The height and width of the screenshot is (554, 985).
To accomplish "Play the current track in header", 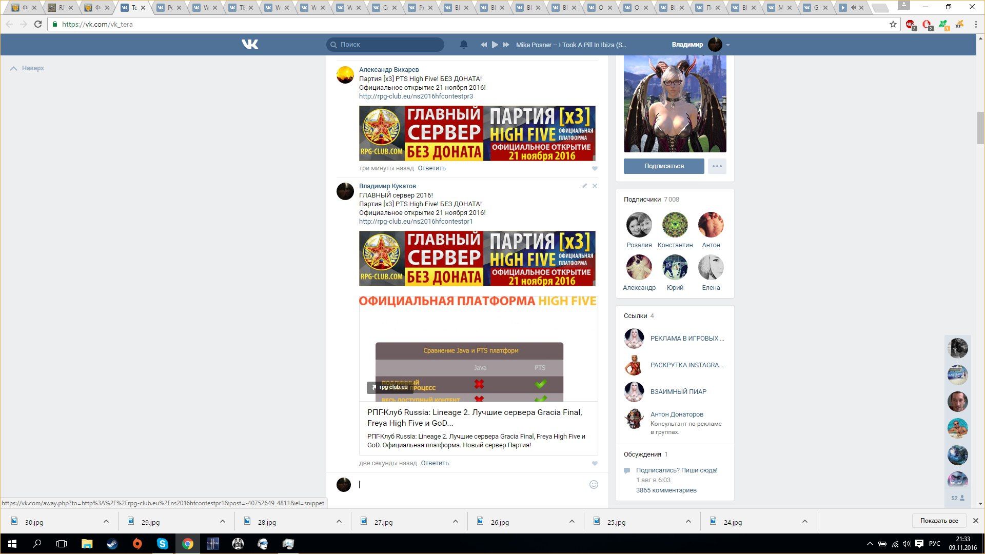I will [495, 45].
